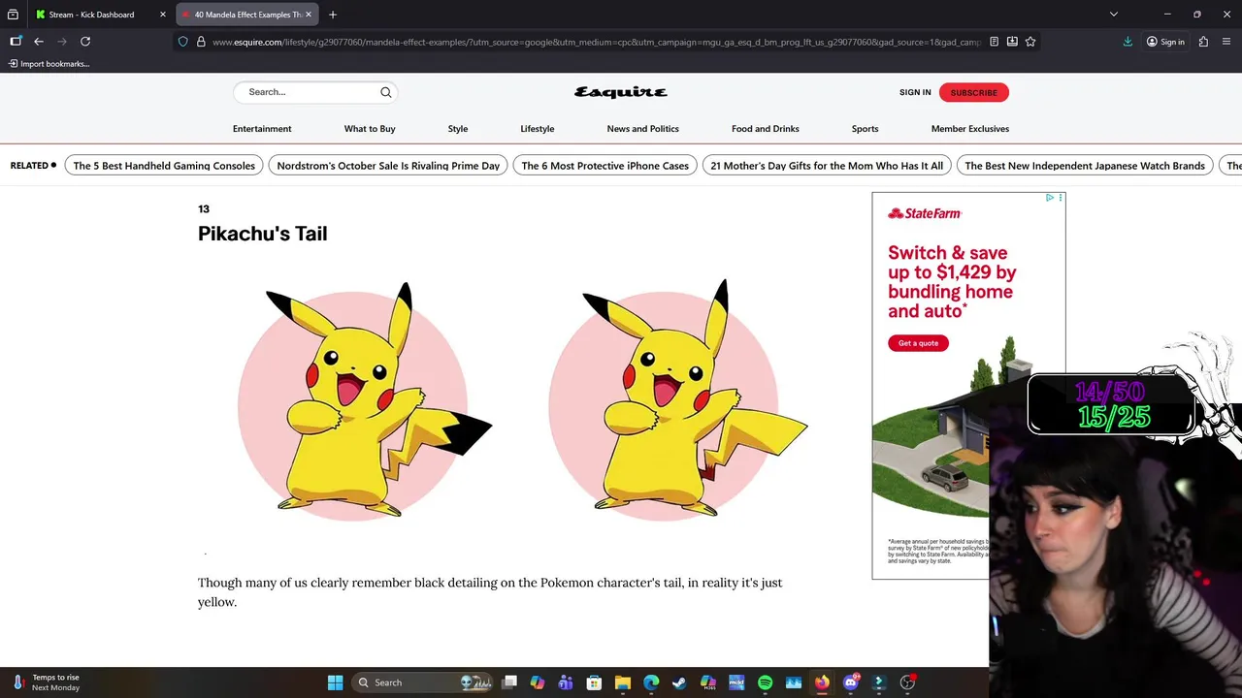Open Spotify from taskbar

(765, 682)
